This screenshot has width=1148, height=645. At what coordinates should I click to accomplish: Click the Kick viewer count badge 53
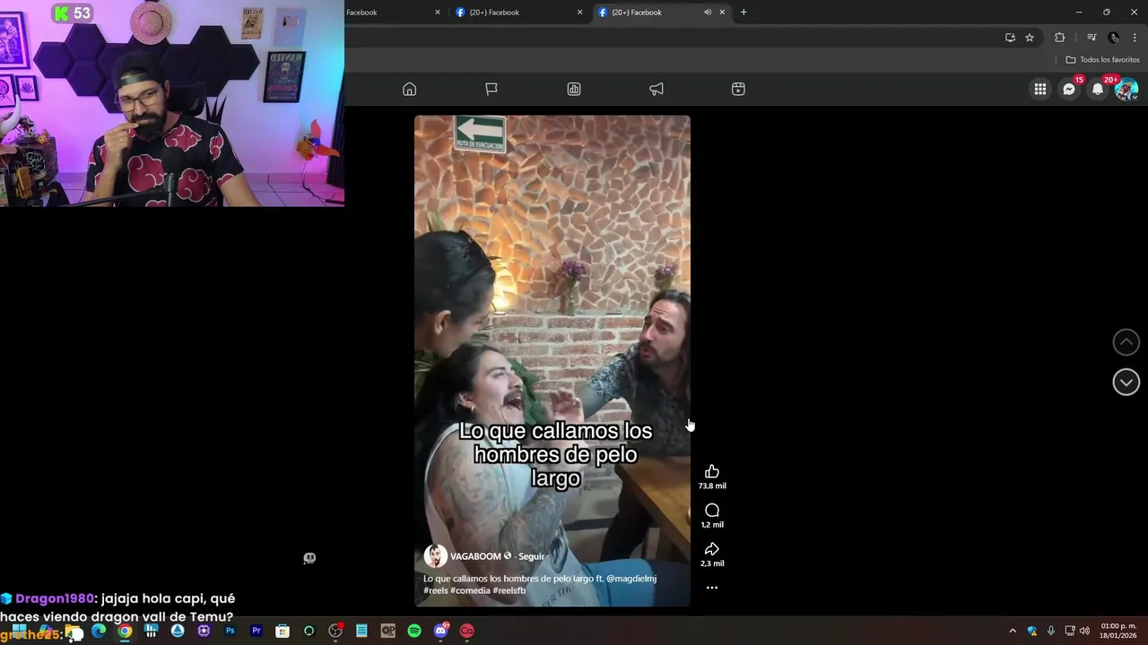coord(73,13)
